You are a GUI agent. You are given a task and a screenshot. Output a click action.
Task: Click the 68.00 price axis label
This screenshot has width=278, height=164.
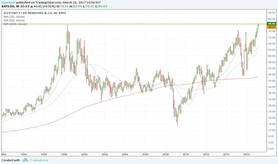pos(272,44)
